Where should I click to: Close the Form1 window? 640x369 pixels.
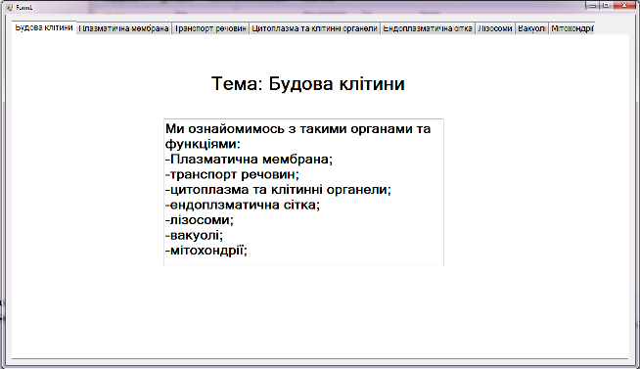[x=625, y=5]
